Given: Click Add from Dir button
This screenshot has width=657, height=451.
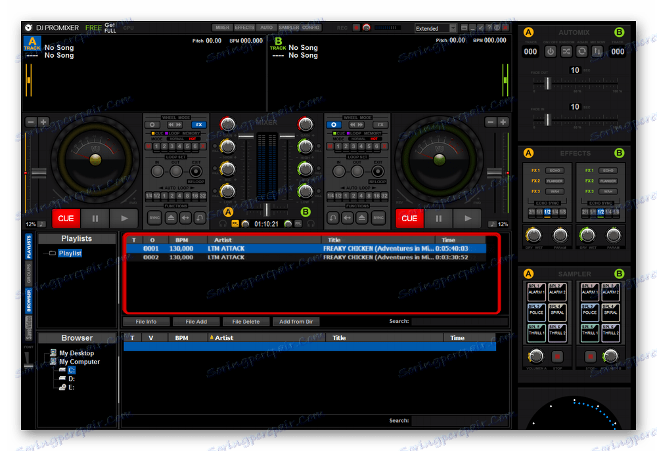Looking at the screenshot, I should [x=296, y=322].
